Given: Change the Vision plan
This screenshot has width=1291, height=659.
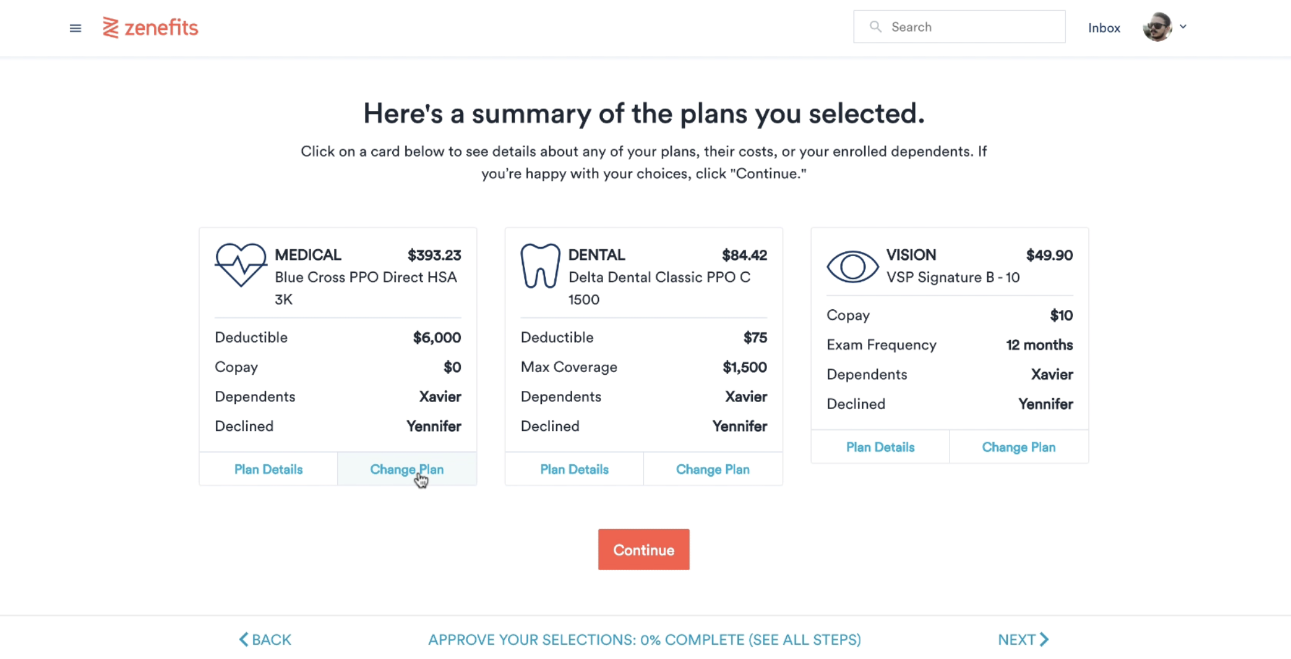Looking at the screenshot, I should (1018, 447).
